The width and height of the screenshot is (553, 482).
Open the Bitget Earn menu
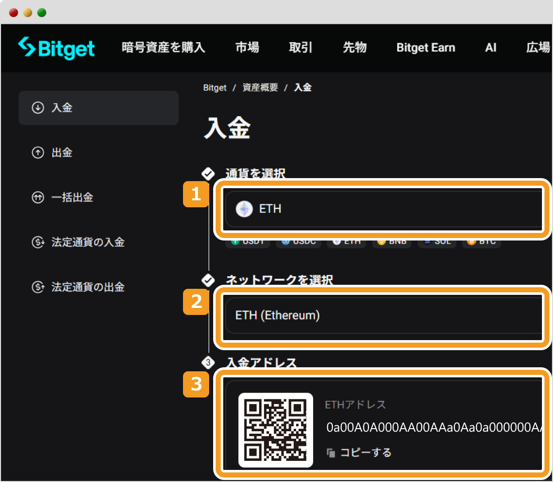click(x=426, y=47)
